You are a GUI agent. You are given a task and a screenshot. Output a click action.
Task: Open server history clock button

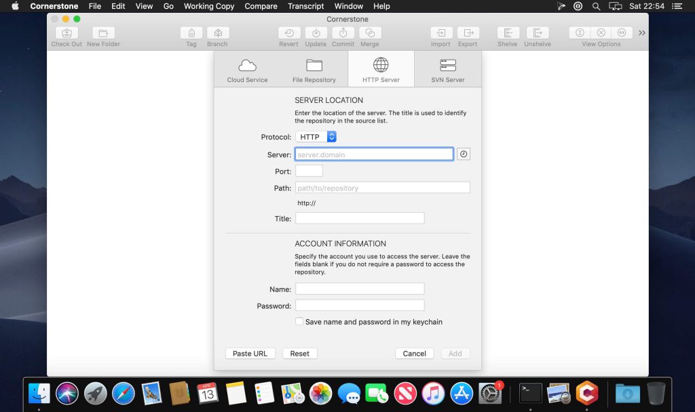point(464,154)
